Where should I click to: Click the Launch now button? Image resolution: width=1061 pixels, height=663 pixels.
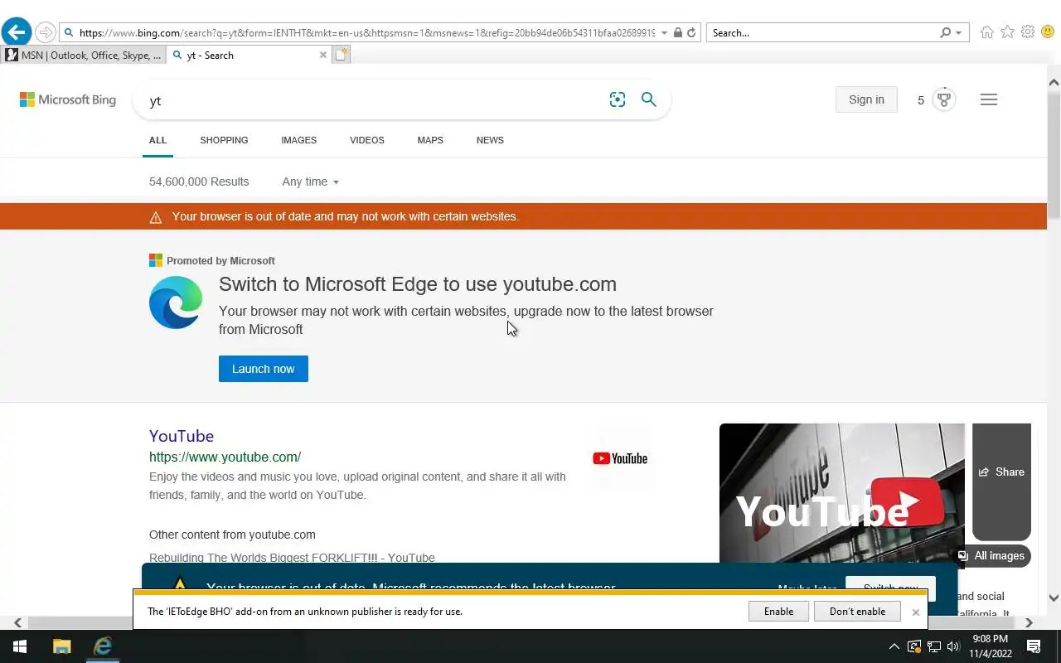(x=264, y=369)
